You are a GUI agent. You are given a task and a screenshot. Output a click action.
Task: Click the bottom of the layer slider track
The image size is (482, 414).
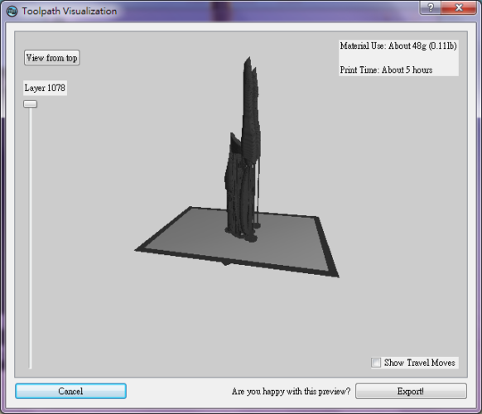30,365
